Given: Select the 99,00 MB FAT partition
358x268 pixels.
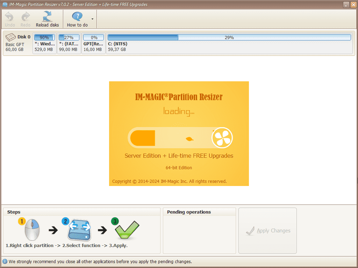Looking at the screenshot, I should click(x=69, y=43).
